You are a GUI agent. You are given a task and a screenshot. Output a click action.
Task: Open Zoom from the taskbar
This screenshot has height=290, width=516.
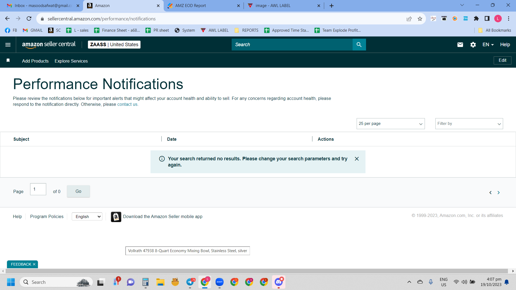(x=220, y=282)
